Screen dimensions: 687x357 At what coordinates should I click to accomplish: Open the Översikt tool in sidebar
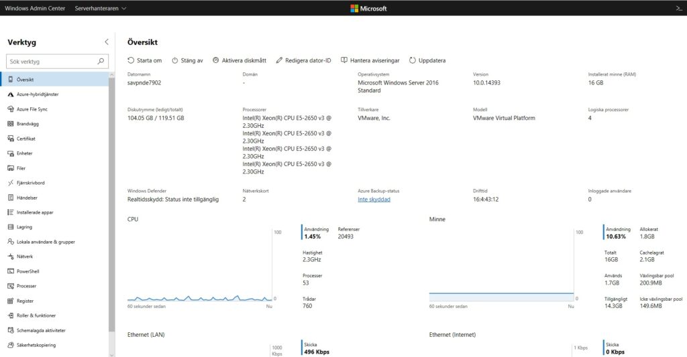(x=55, y=80)
